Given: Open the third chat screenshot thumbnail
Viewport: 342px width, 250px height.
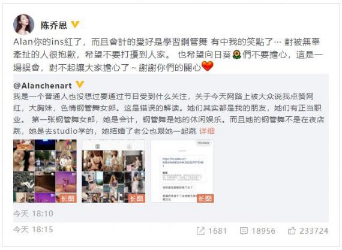Looking at the screenshot, I should 182,171.
